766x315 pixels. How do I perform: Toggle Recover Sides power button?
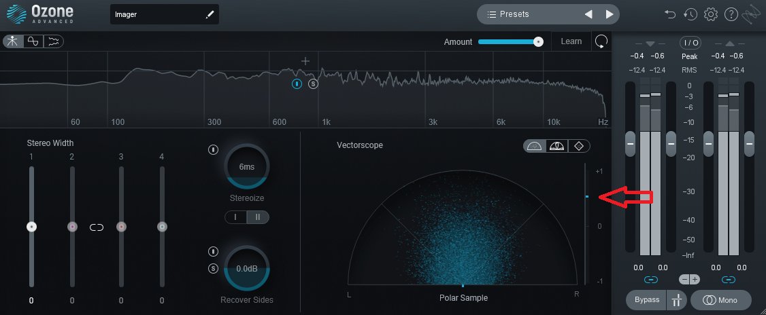(213, 252)
